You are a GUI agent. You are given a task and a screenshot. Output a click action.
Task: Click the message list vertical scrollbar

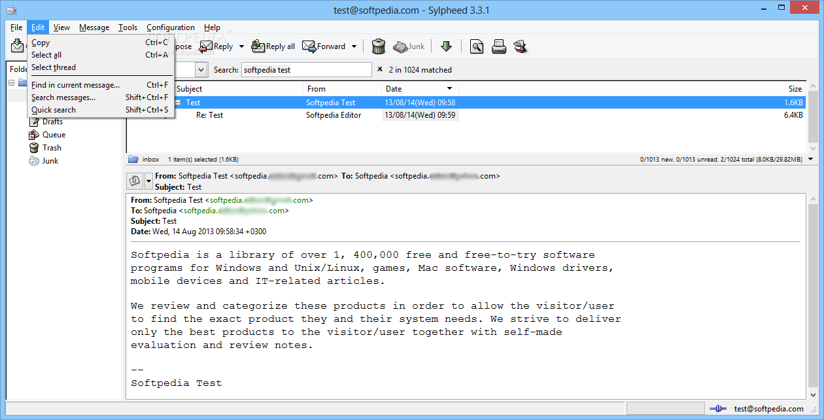813,118
